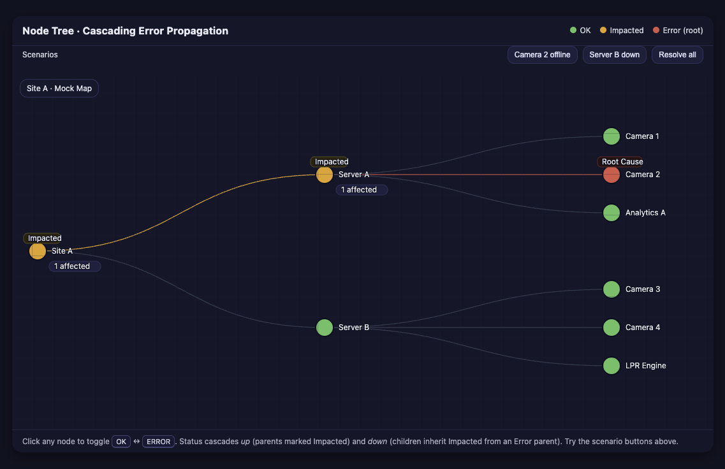The image size is (725, 469).
Task: Click the ERROR pill in the footer hint
Action: point(158,441)
